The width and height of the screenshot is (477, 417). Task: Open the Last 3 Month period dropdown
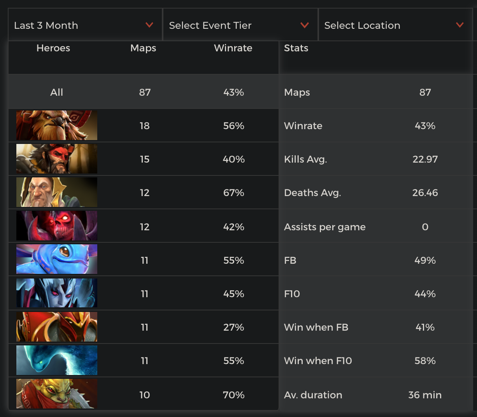point(85,25)
